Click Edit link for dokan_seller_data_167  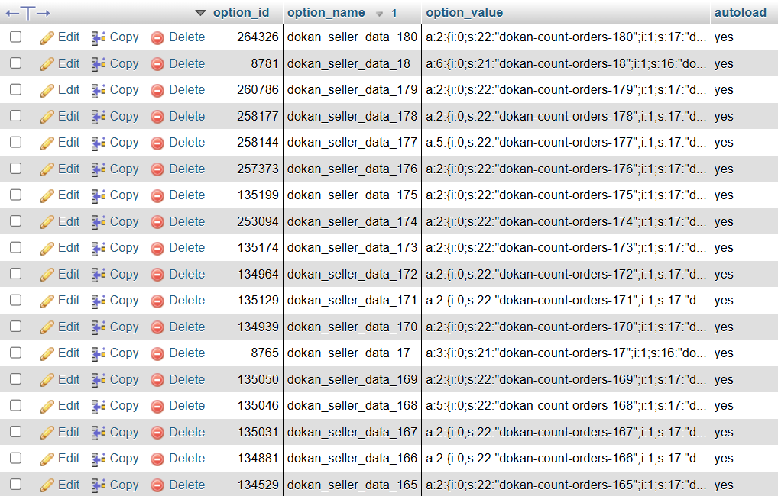(69, 432)
